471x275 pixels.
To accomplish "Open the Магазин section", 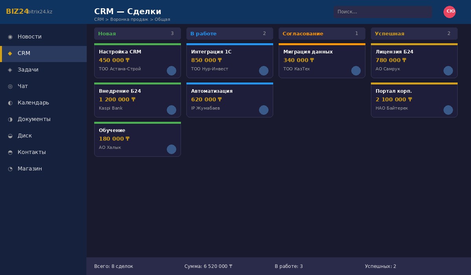I will (x=30, y=169).
